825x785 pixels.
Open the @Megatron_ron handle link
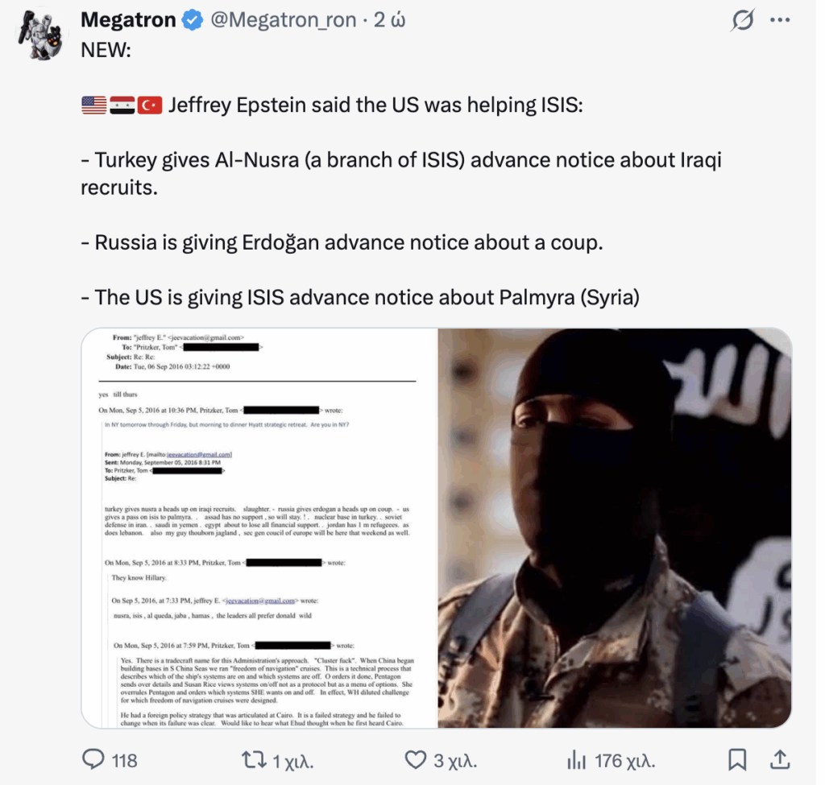[284, 20]
